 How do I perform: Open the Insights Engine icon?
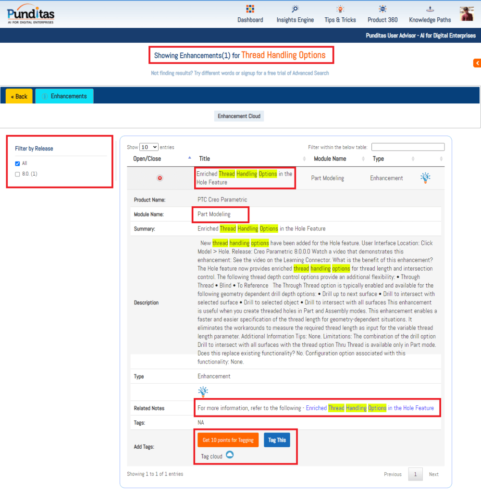click(295, 9)
